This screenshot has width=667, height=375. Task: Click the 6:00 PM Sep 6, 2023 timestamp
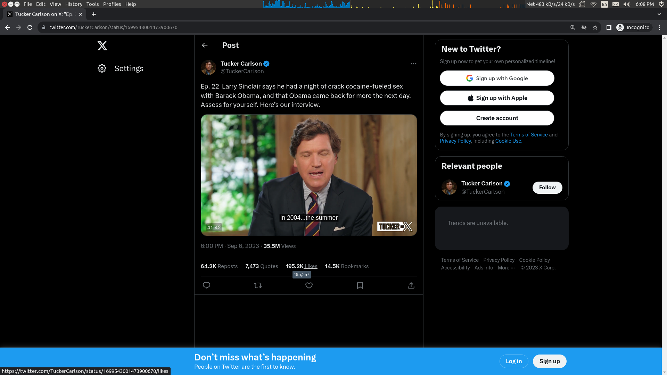[x=230, y=246]
